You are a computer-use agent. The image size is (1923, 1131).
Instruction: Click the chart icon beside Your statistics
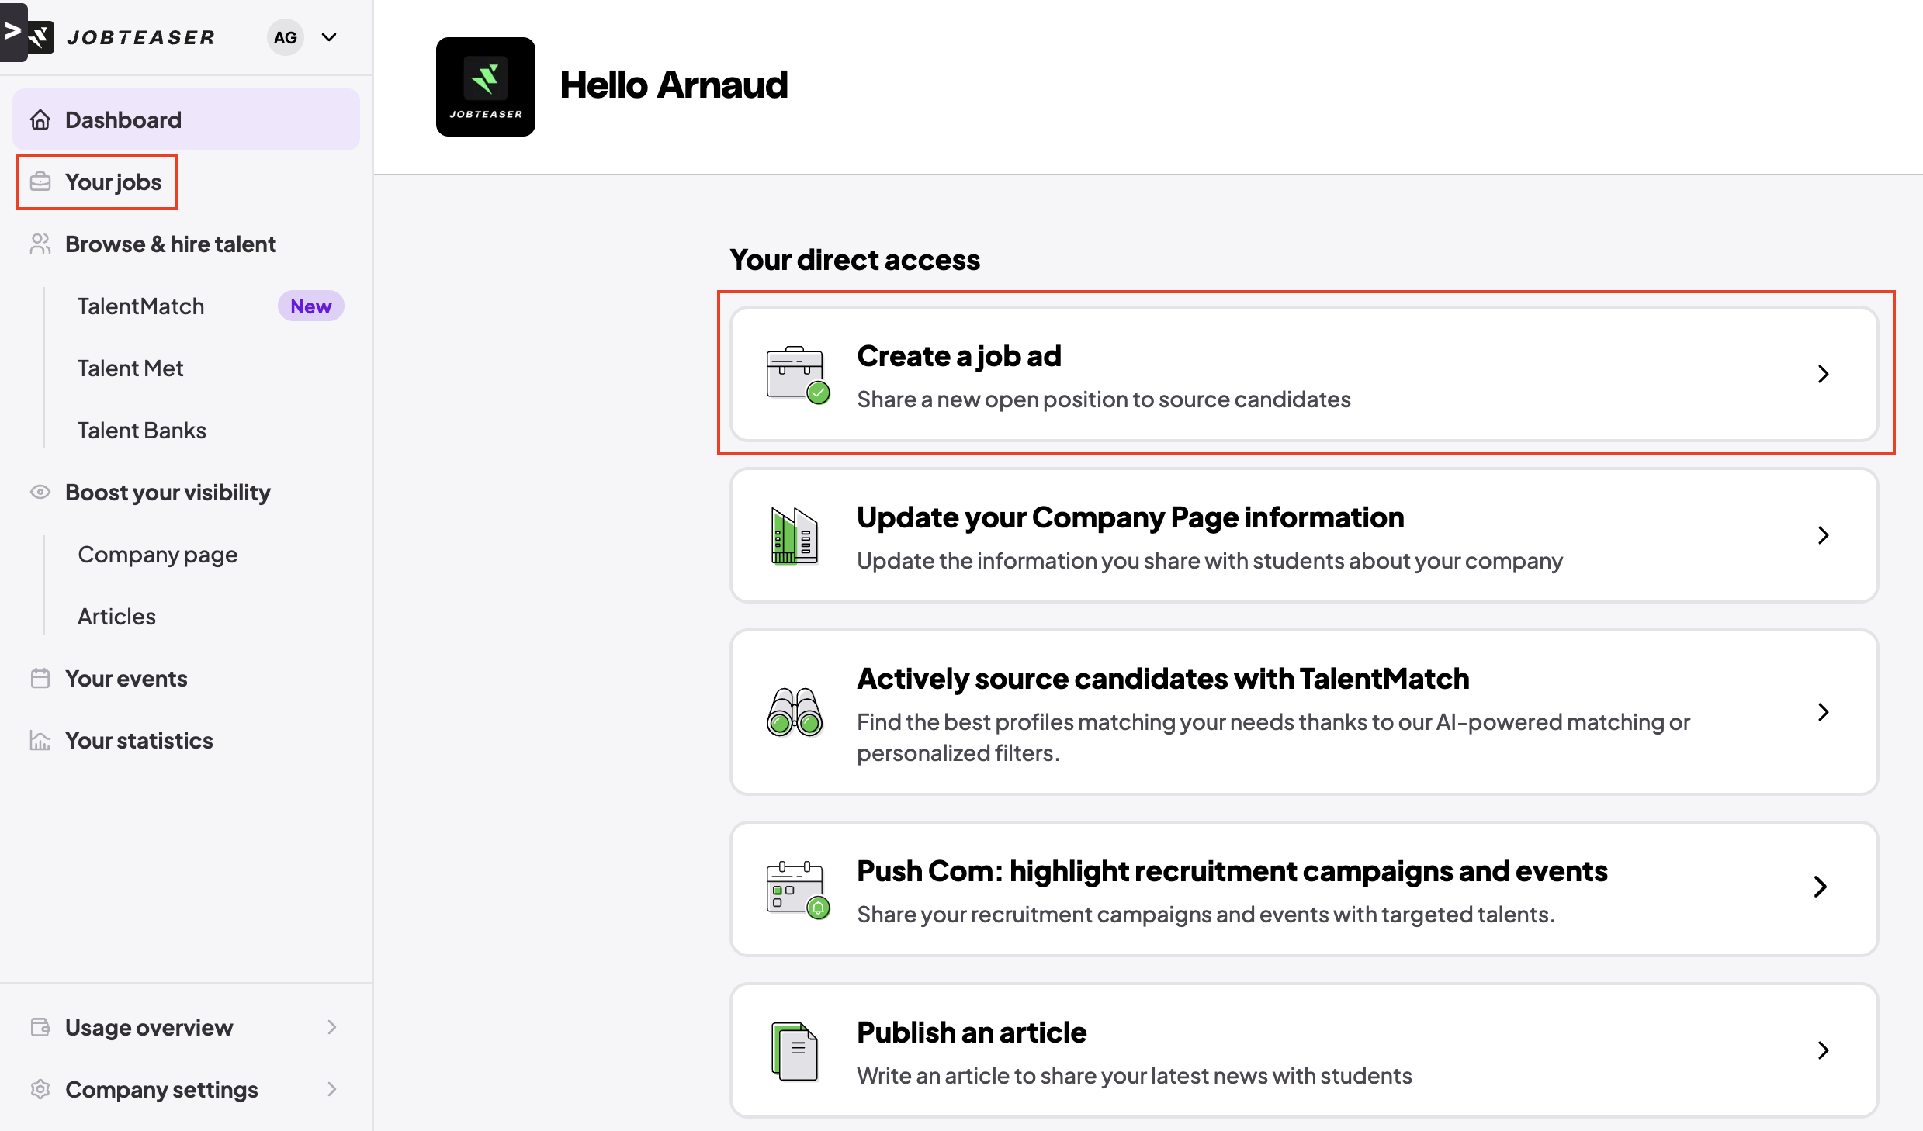click(x=40, y=741)
